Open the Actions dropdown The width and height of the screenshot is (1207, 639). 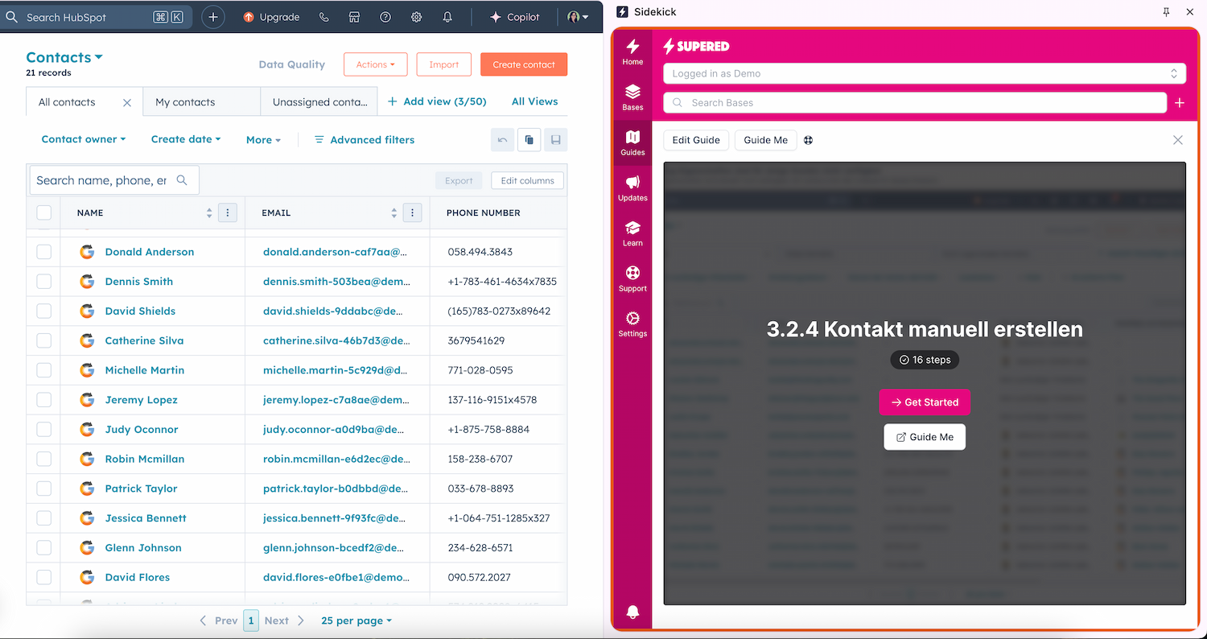tap(376, 64)
